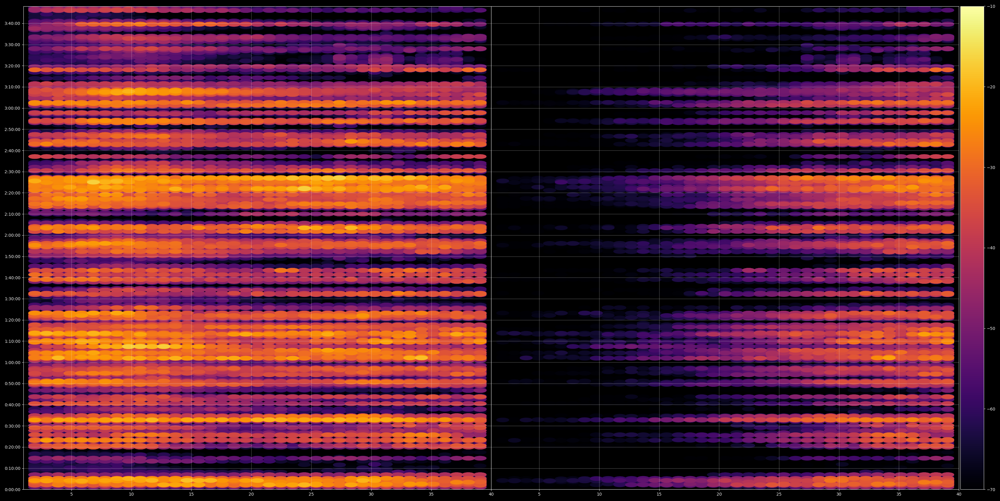Select the −50 colorbar tick value
This screenshot has width=1000, height=501.
click(992, 329)
